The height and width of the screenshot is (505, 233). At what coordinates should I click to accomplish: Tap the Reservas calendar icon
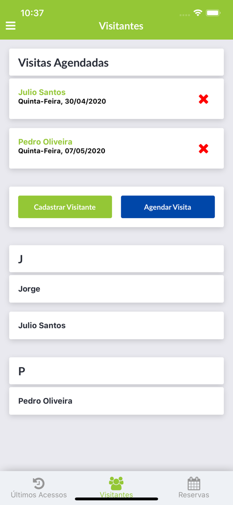point(194,483)
